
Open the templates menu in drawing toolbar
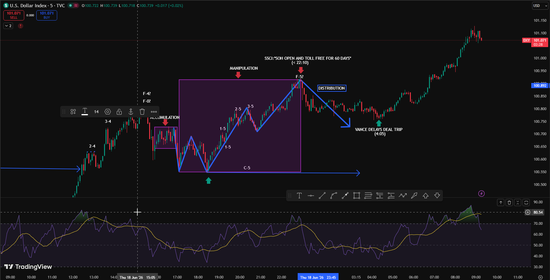pos(73,112)
